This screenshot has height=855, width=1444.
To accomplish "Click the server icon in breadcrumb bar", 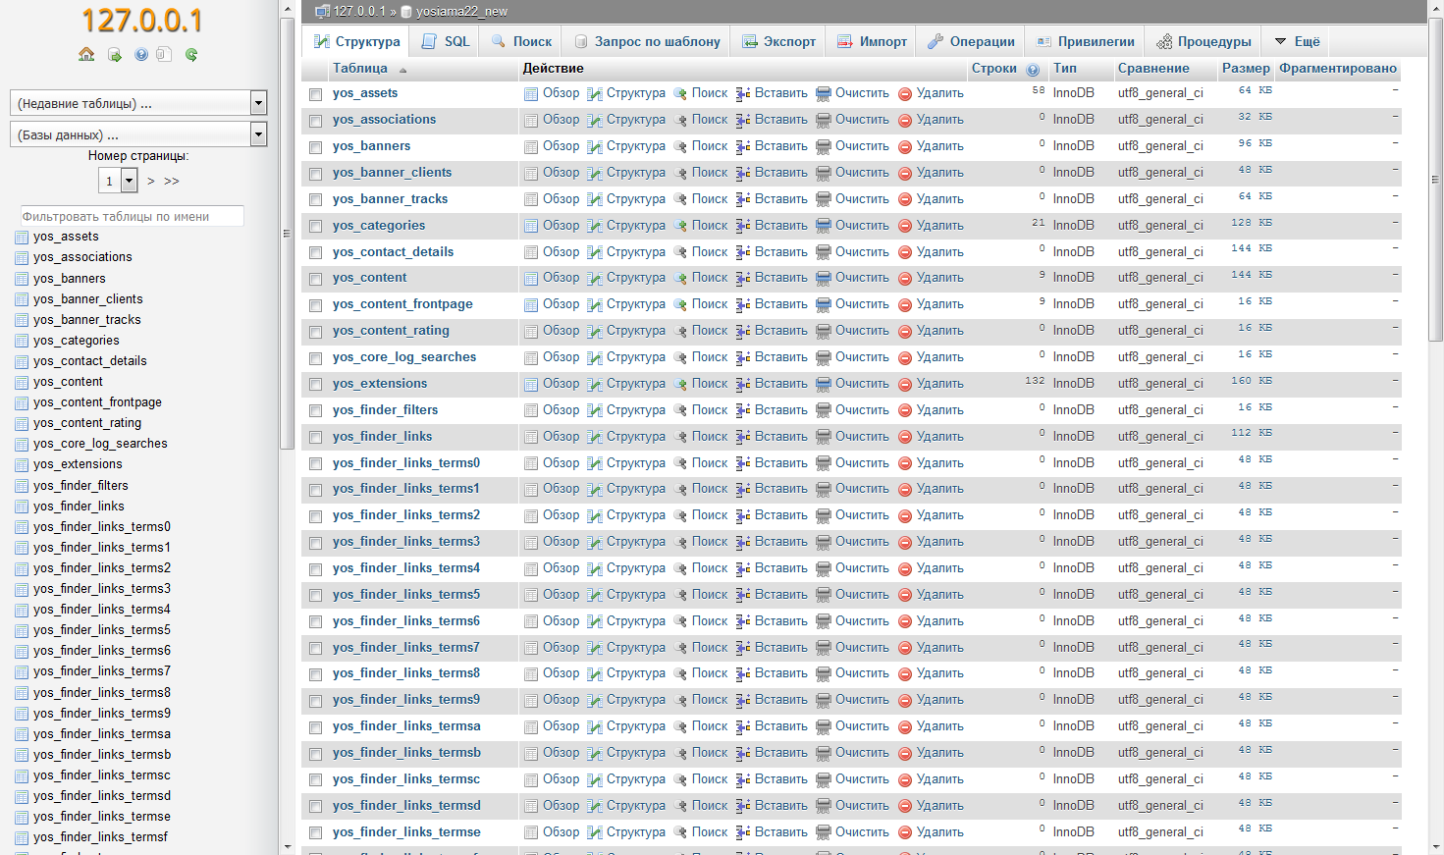I will click(322, 12).
